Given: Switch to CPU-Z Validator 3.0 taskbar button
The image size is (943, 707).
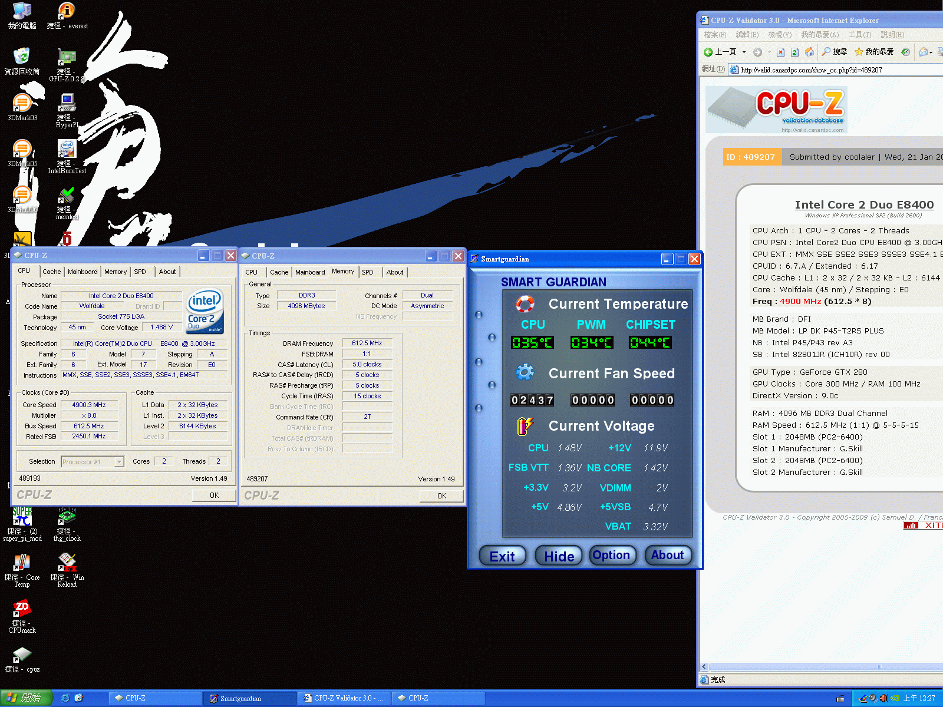Looking at the screenshot, I should point(344,698).
